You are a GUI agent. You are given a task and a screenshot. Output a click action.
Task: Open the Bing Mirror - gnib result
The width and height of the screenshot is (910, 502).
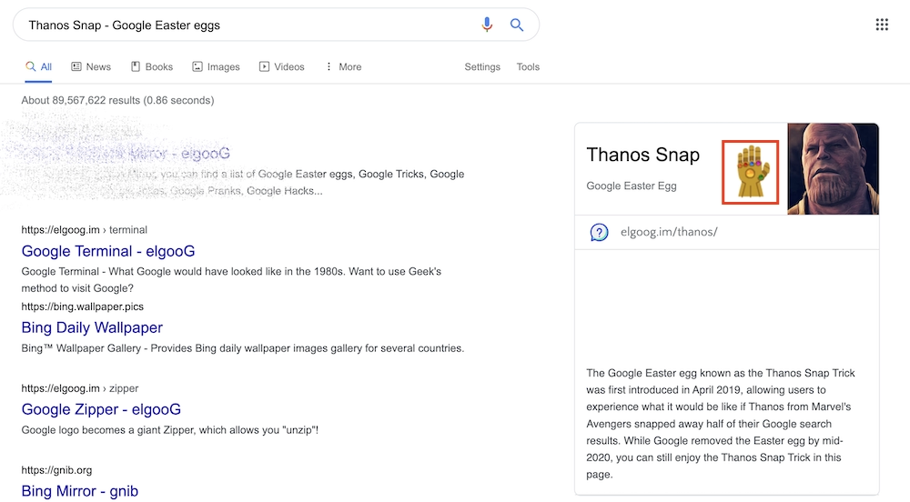80,491
